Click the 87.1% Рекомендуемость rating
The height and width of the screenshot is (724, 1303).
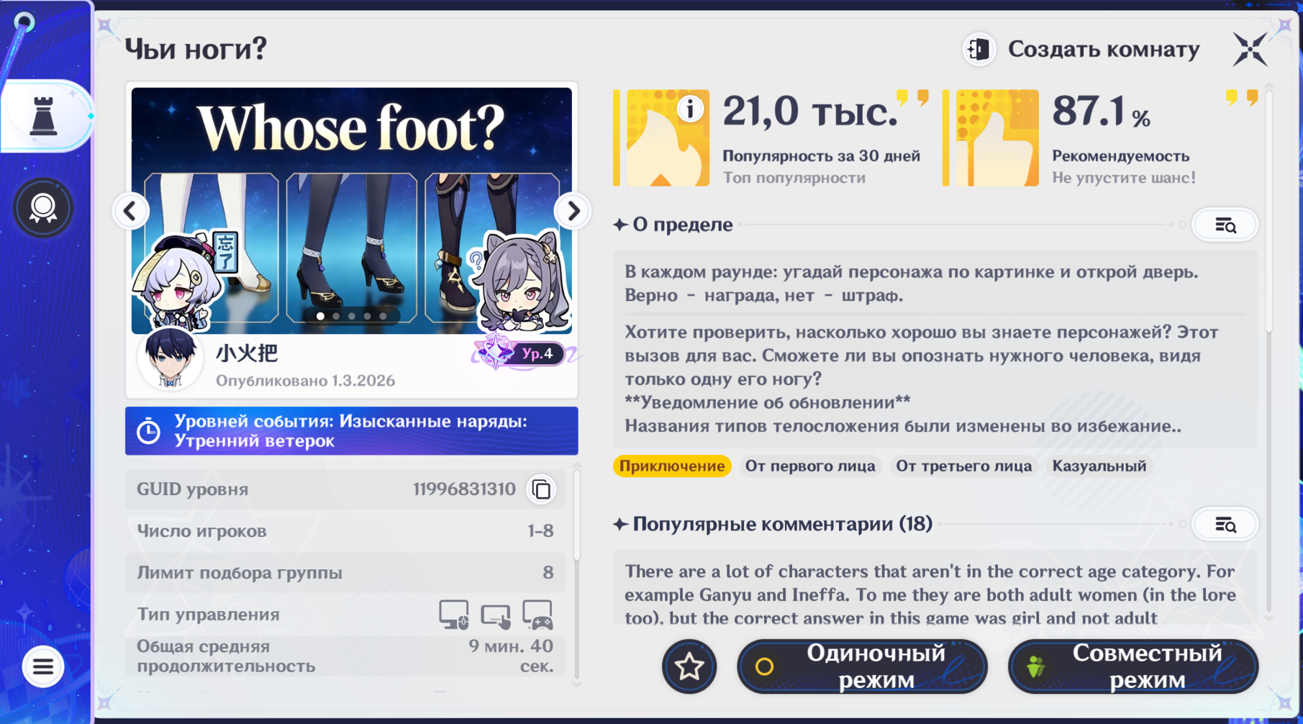1101,112
